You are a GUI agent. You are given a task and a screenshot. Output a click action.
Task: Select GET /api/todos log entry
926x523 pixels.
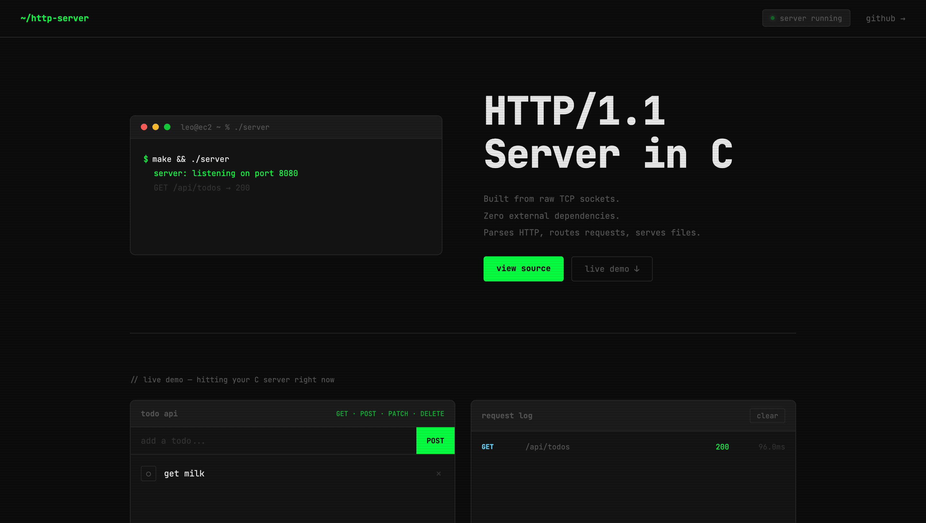click(633, 447)
